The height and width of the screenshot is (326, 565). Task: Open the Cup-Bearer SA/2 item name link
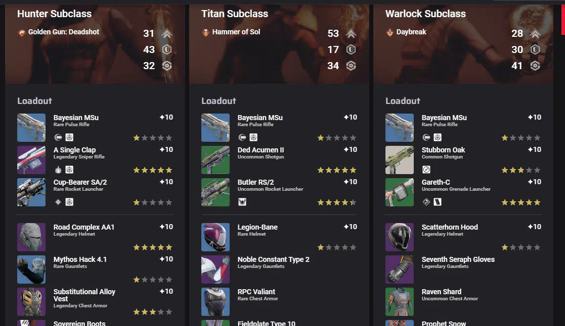coord(80,182)
